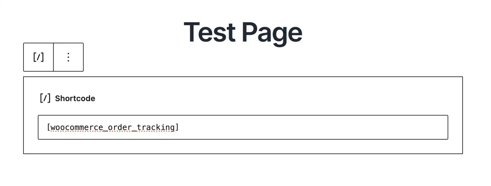Click the bracket-slash icon beside Shortcode label
Screen dimensions: 491x186
(x=45, y=98)
